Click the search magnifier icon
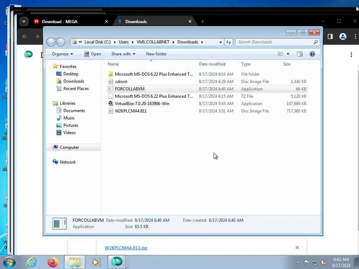359x269 pixels. (316, 42)
